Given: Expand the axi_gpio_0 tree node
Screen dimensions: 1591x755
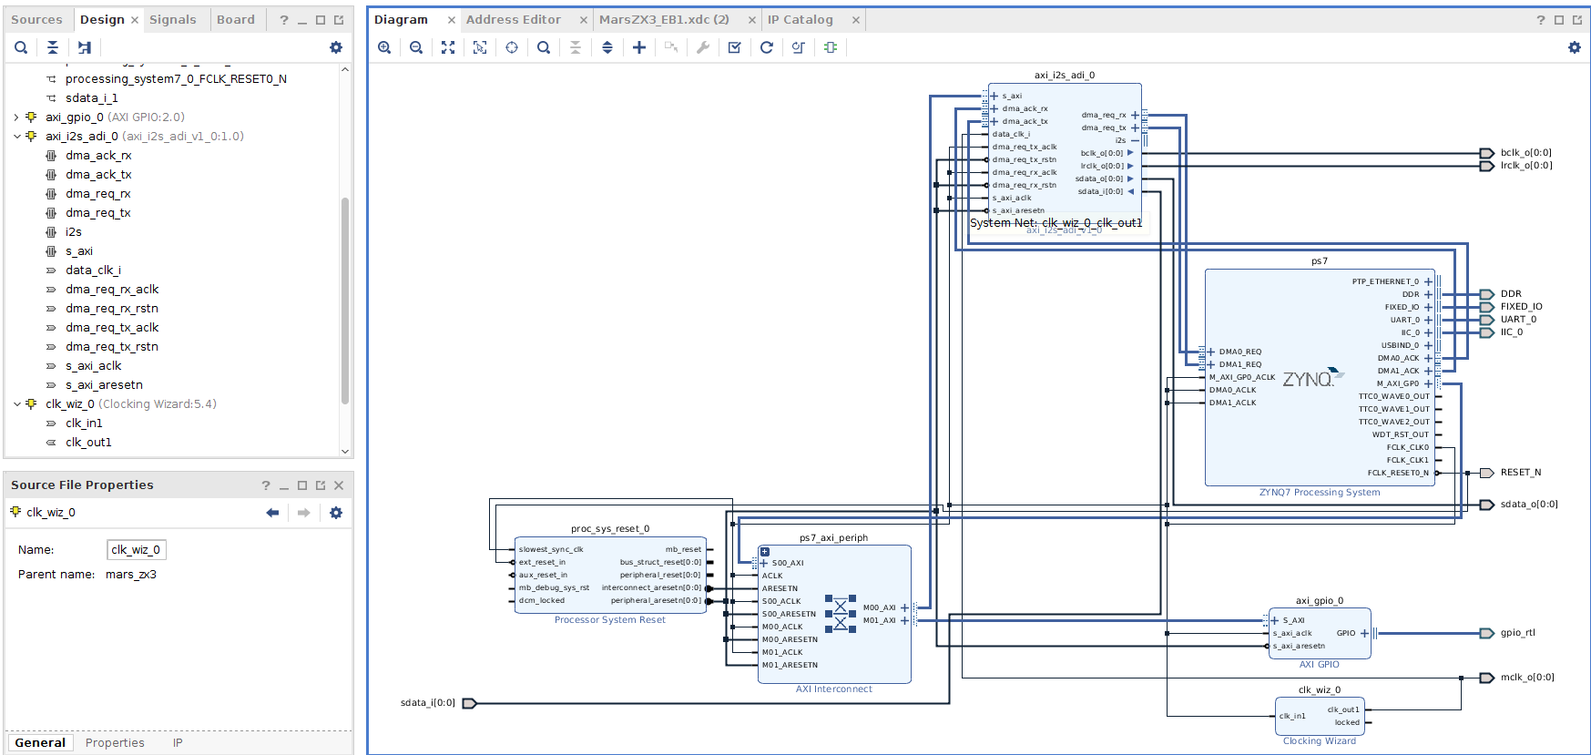Looking at the screenshot, I should (16, 117).
